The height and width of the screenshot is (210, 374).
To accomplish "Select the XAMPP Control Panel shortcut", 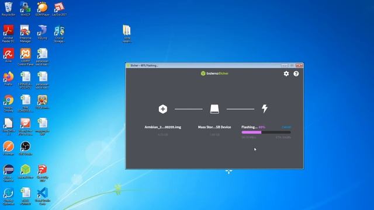I will [25, 57].
